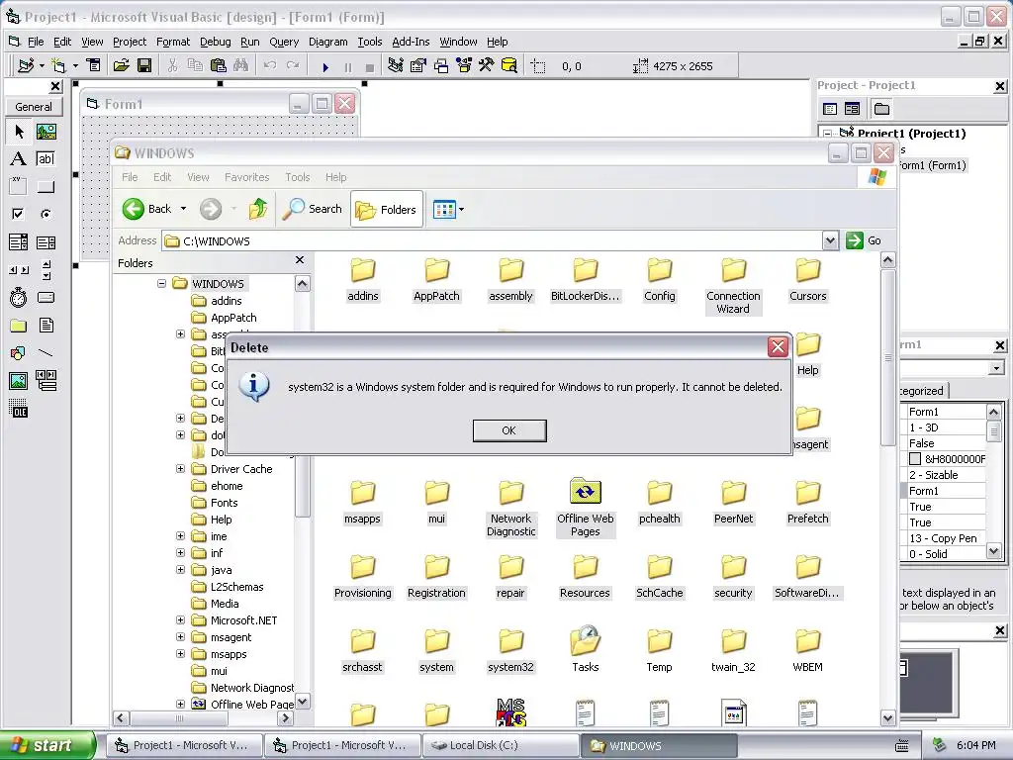Select the Frame control tool

[19, 187]
